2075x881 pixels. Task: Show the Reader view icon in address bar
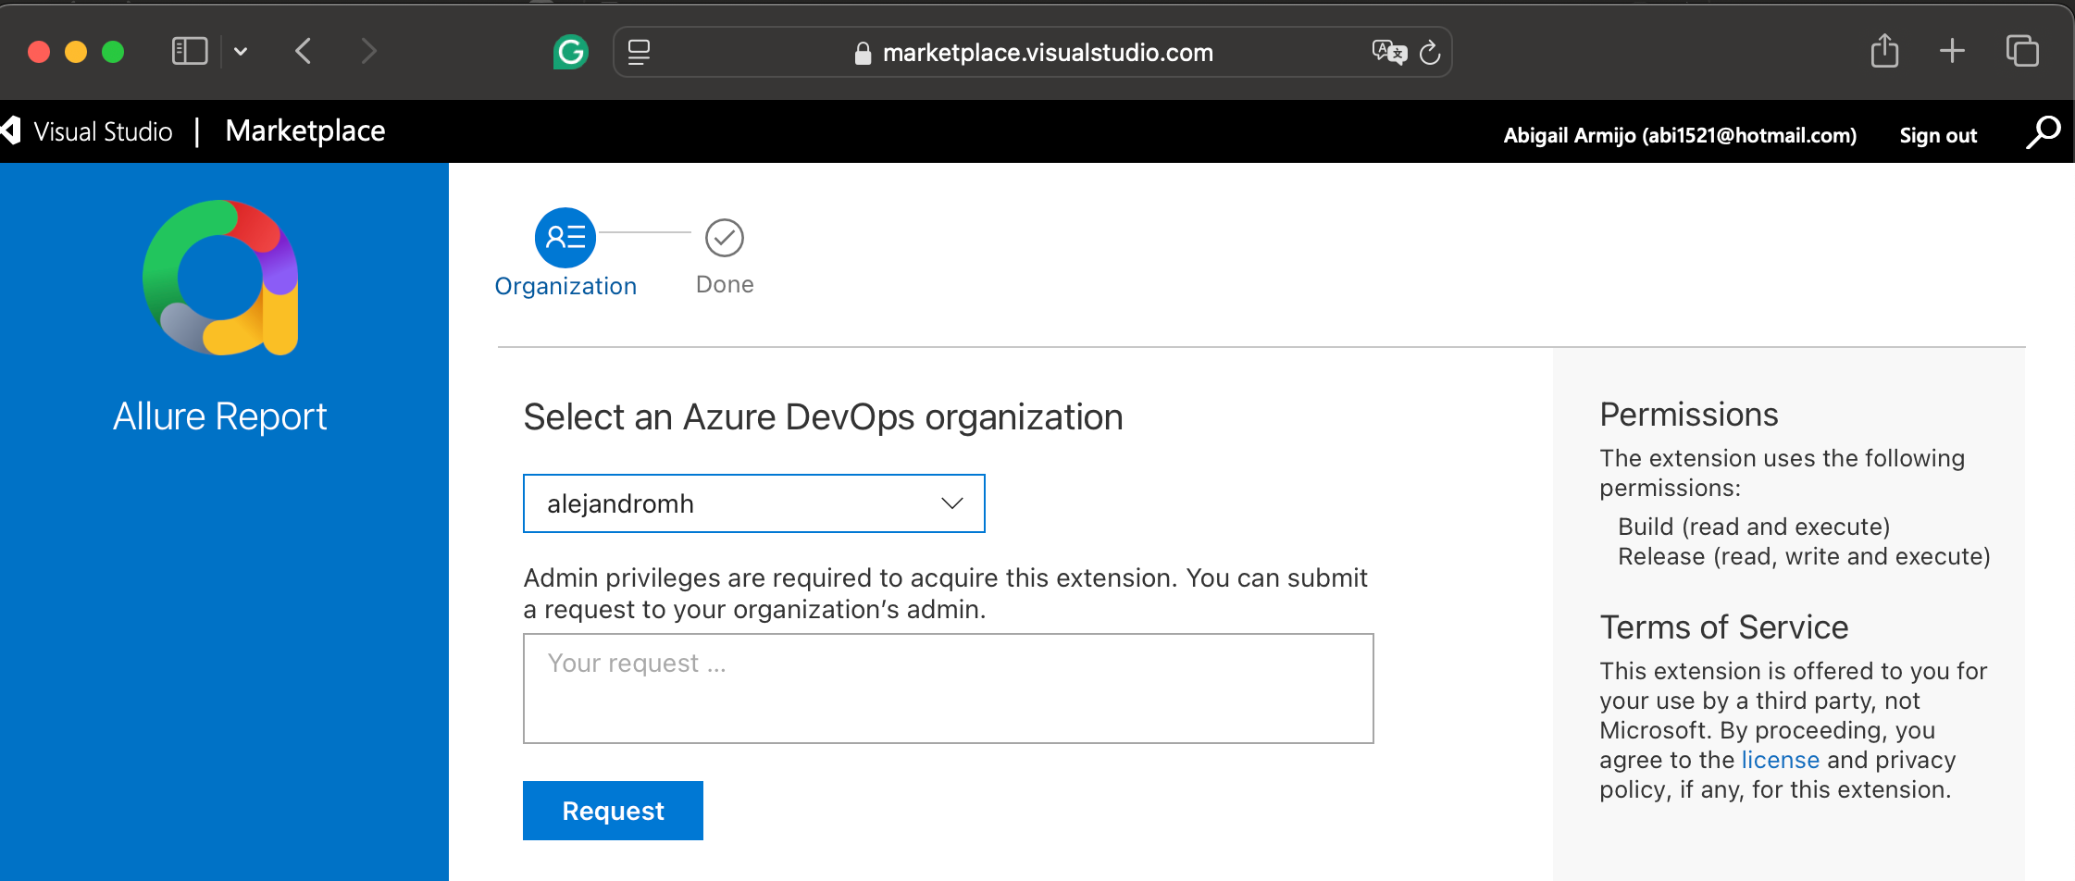pyautogui.click(x=639, y=52)
